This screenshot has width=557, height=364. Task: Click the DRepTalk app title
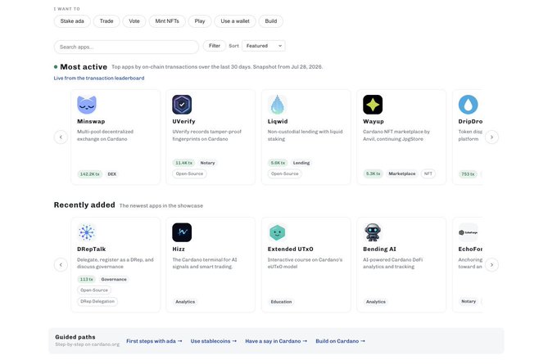click(91, 249)
